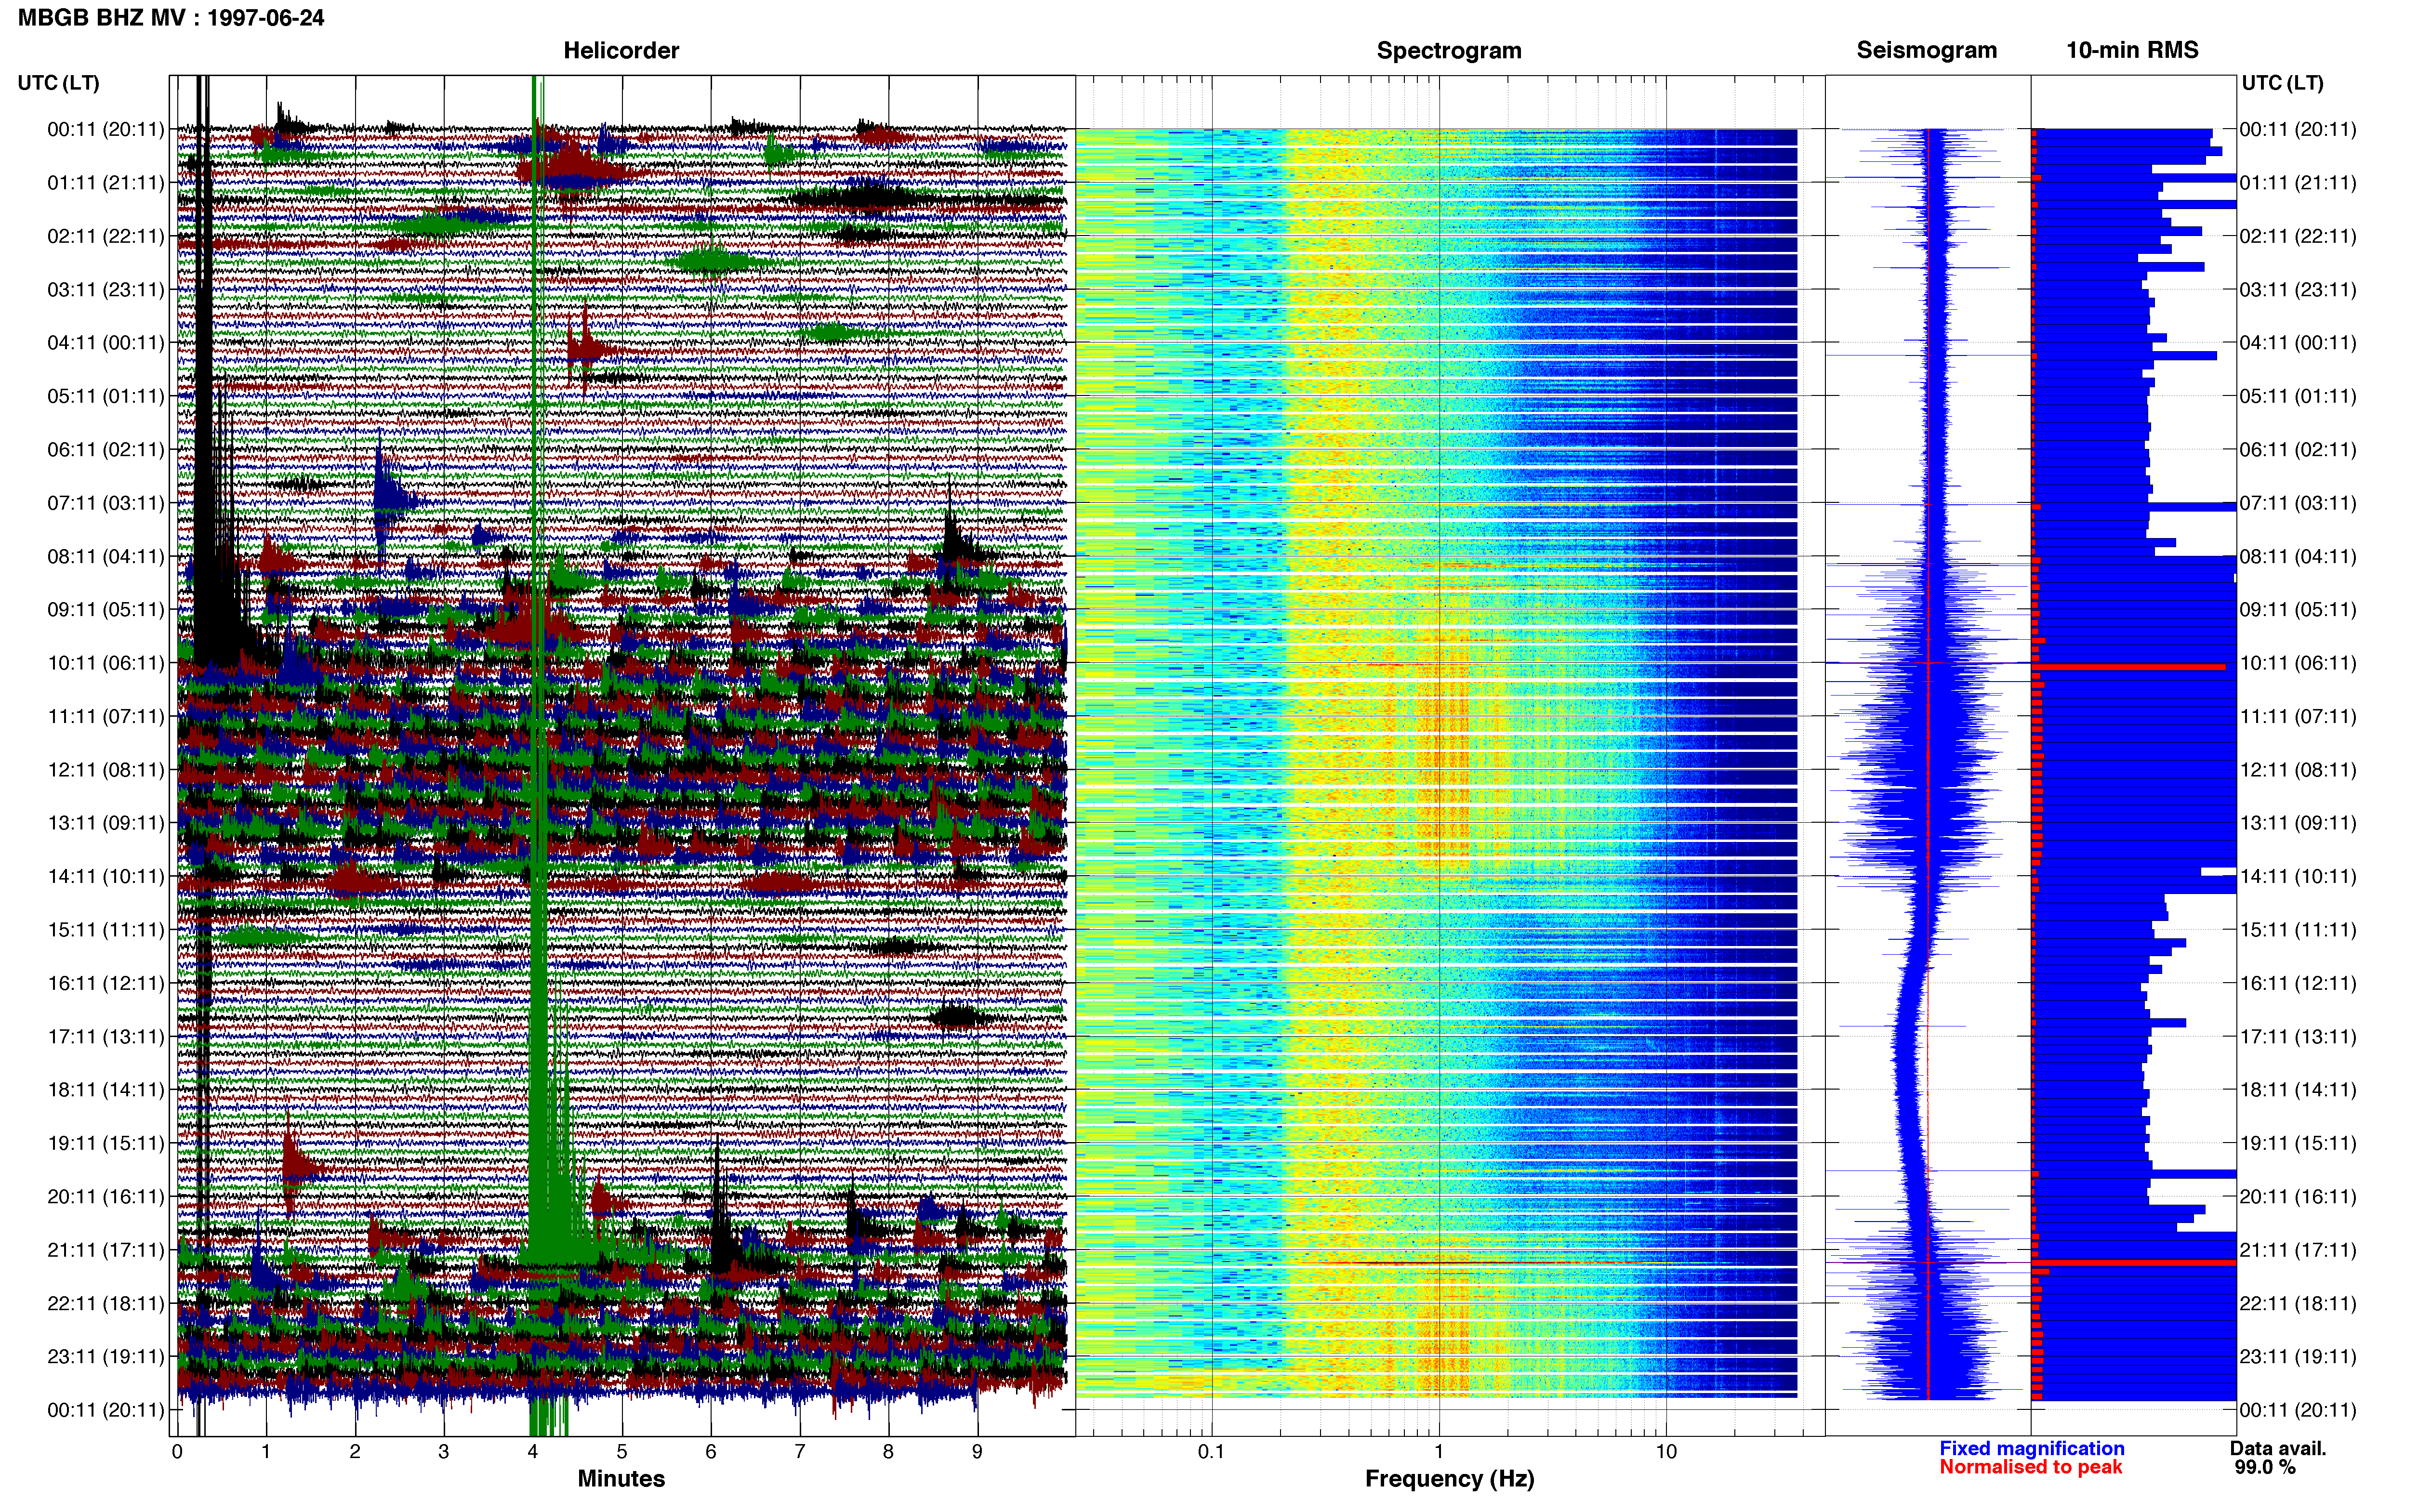Click the left '20:11 (16:11)' time label

tap(106, 1196)
